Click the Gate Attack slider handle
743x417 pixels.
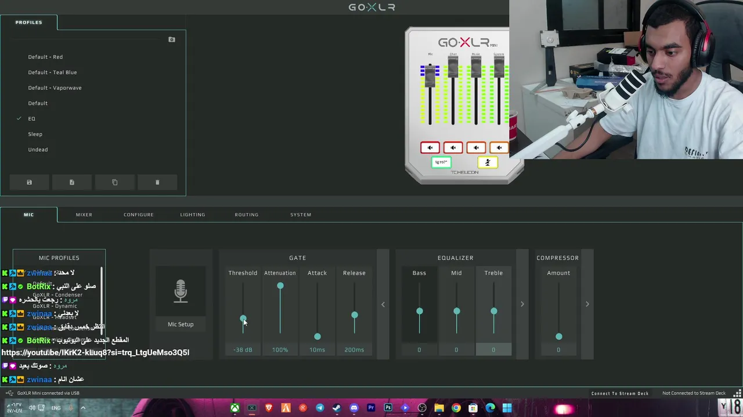(x=318, y=336)
